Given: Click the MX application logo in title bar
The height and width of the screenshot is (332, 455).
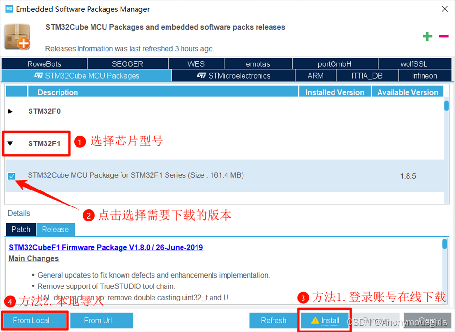Looking at the screenshot, I should (x=9, y=9).
